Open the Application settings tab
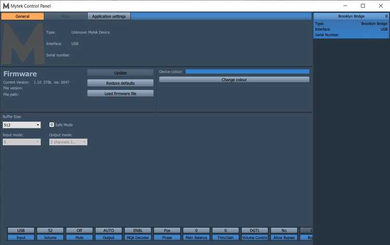Screen dimensions: 390x245 109,17
